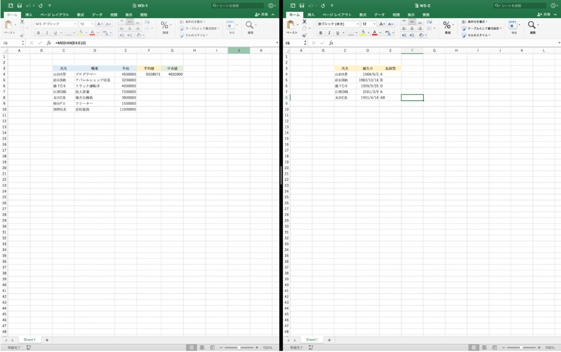This screenshot has width=561, height=352.
Task: Click the Paste clipboard icon in W3-2
Action: pos(291,25)
